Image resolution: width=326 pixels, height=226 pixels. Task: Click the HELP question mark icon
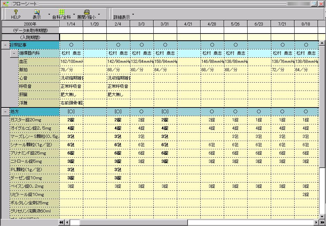click(16, 12)
